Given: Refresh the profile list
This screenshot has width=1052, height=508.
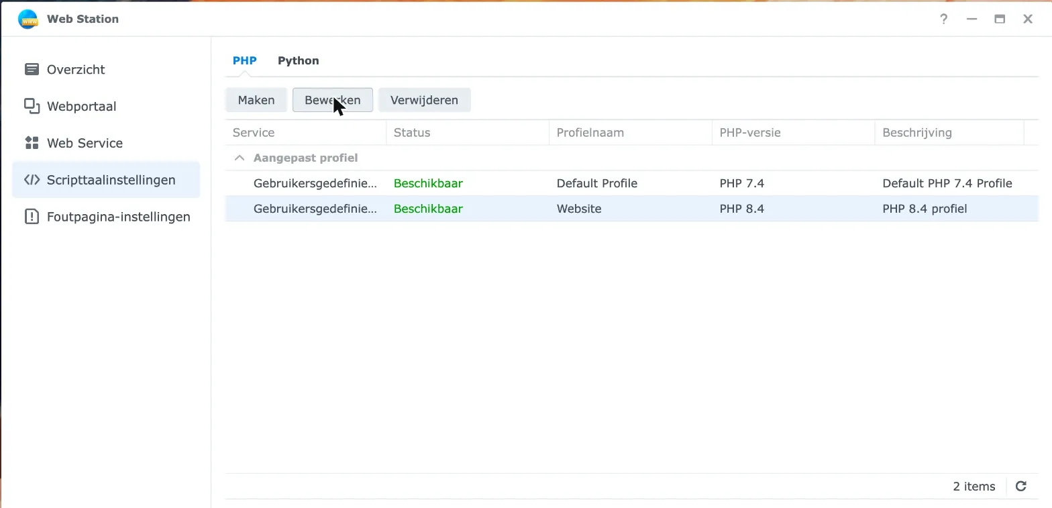Looking at the screenshot, I should coord(1021,487).
